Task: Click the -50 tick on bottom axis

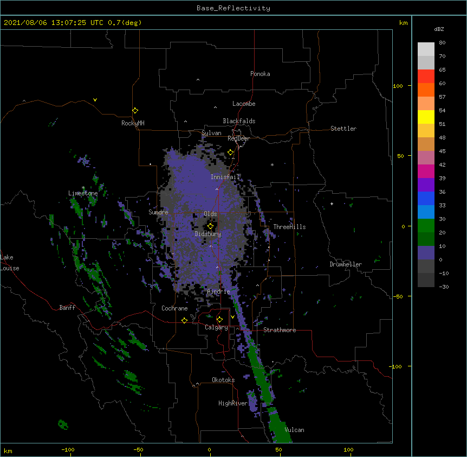Action: point(138,449)
